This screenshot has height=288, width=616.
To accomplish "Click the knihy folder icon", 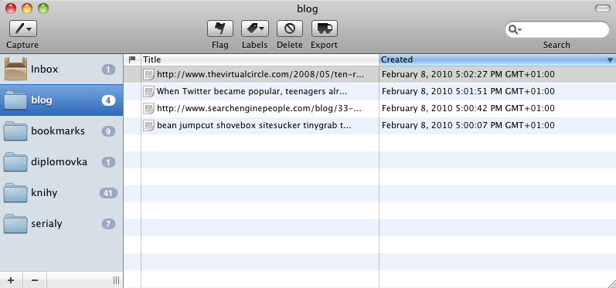I will 15,193.
